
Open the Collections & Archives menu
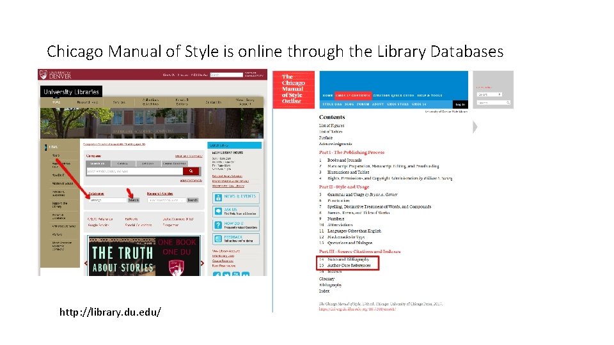pos(150,102)
